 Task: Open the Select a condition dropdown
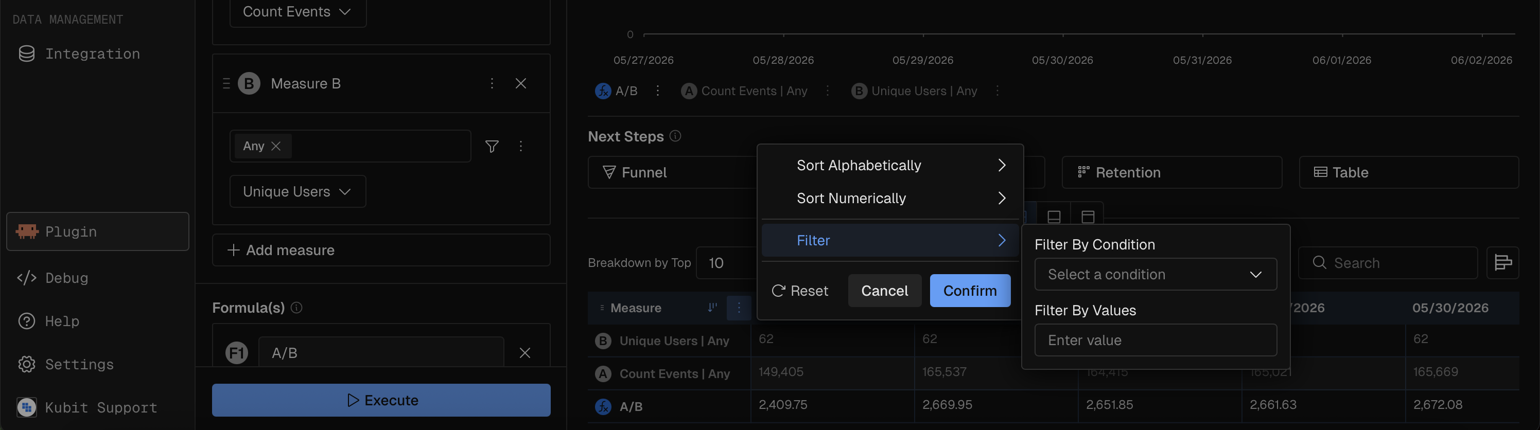[x=1155, y=274]
